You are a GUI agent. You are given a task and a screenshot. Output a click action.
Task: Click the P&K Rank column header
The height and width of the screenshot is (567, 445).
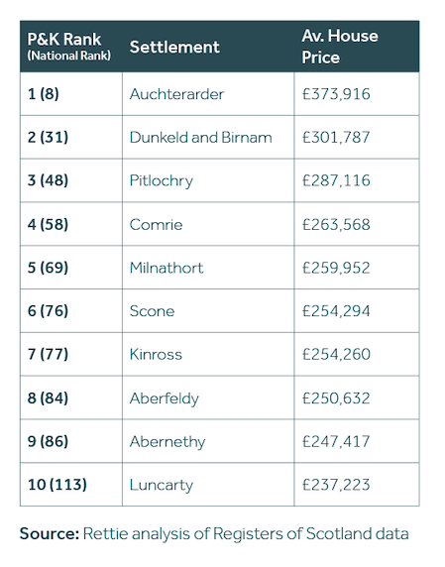point(69,47)
